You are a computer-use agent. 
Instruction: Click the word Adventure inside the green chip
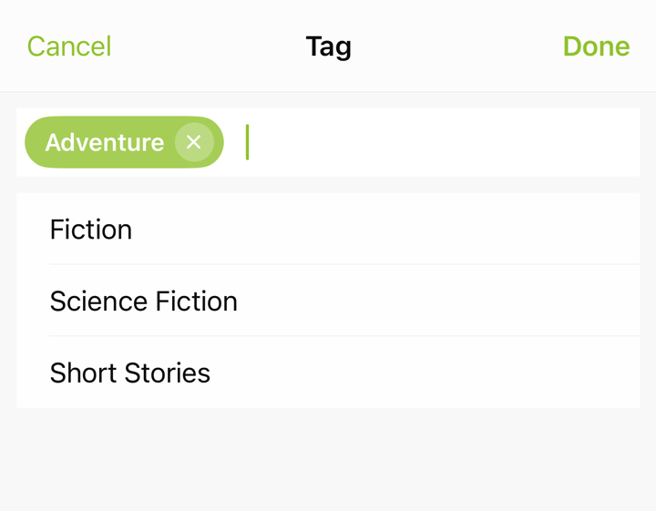point(105,143)
